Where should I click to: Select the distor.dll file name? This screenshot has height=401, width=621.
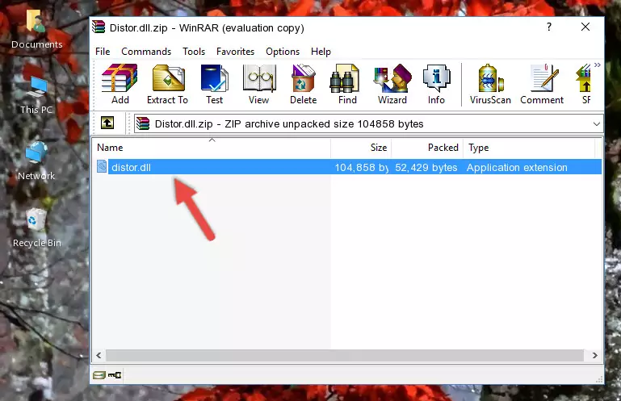[x=131, y=168]
